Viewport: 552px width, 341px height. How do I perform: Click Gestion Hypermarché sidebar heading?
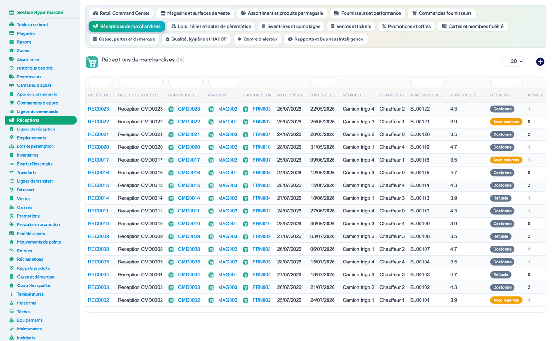point(40,13)
